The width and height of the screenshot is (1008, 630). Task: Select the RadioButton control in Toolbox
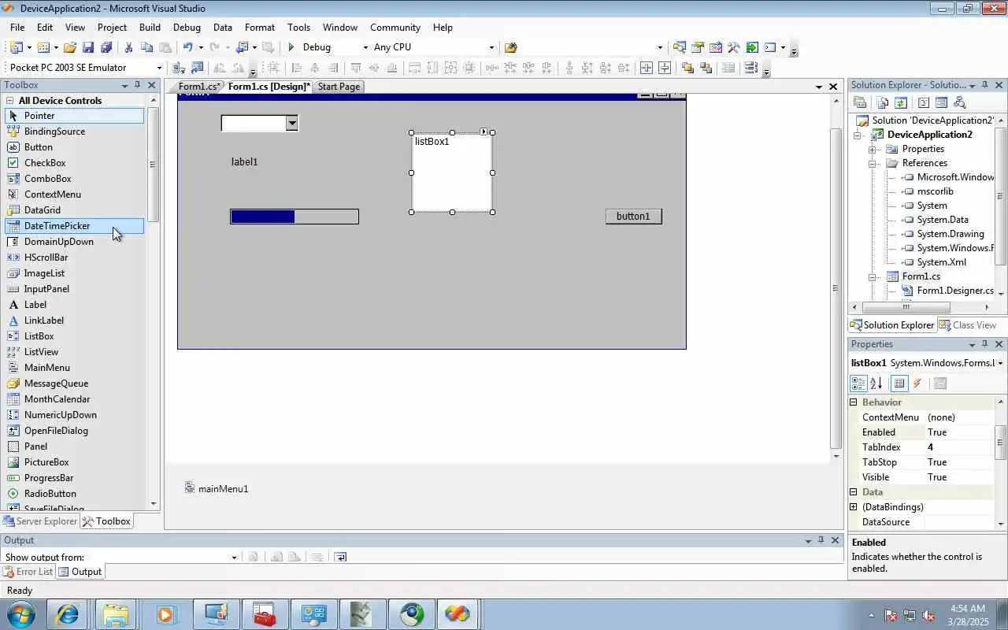50,494
